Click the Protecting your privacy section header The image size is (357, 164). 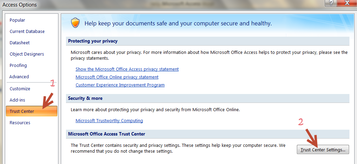click(93, 41)
